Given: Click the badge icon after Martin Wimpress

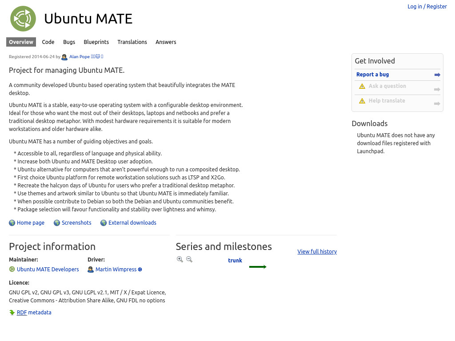Looking at the screenshot, I should click(140, 270).
